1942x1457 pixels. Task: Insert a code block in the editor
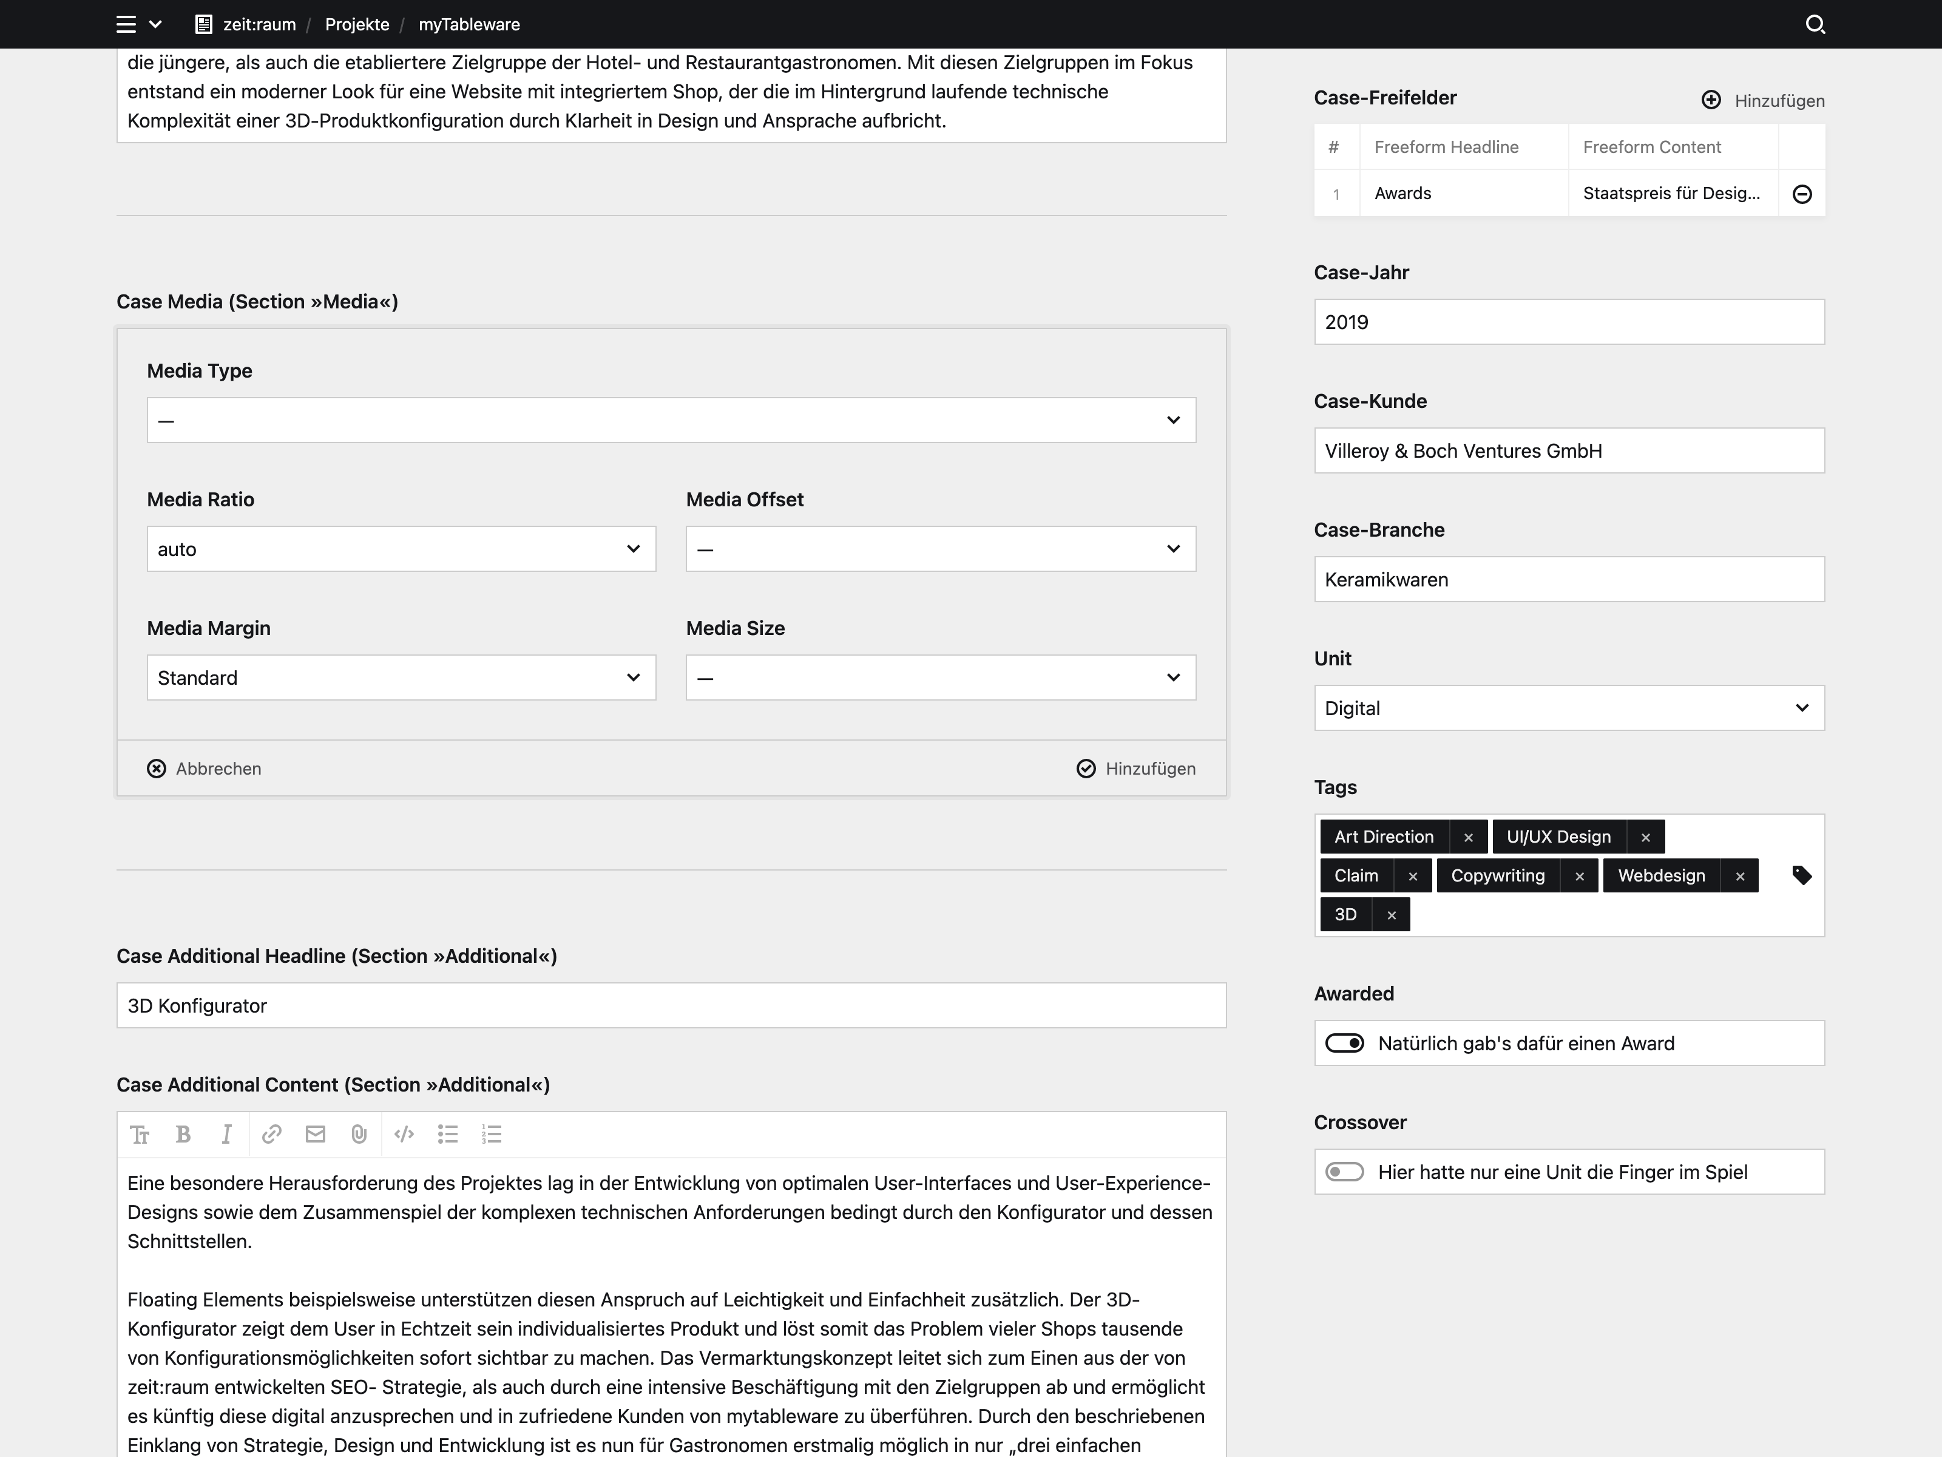(404, 1134)
